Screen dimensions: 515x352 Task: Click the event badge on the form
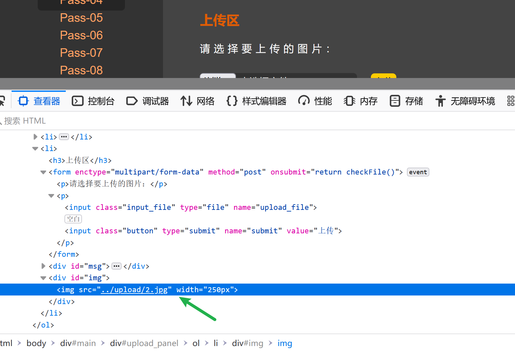418,172
